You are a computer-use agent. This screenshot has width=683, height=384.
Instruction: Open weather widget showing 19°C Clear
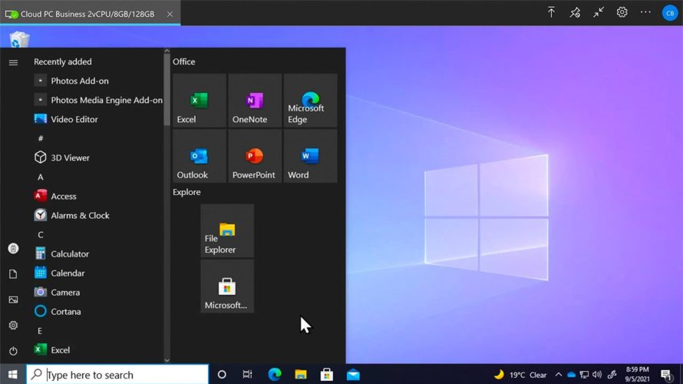pos(520,375)
